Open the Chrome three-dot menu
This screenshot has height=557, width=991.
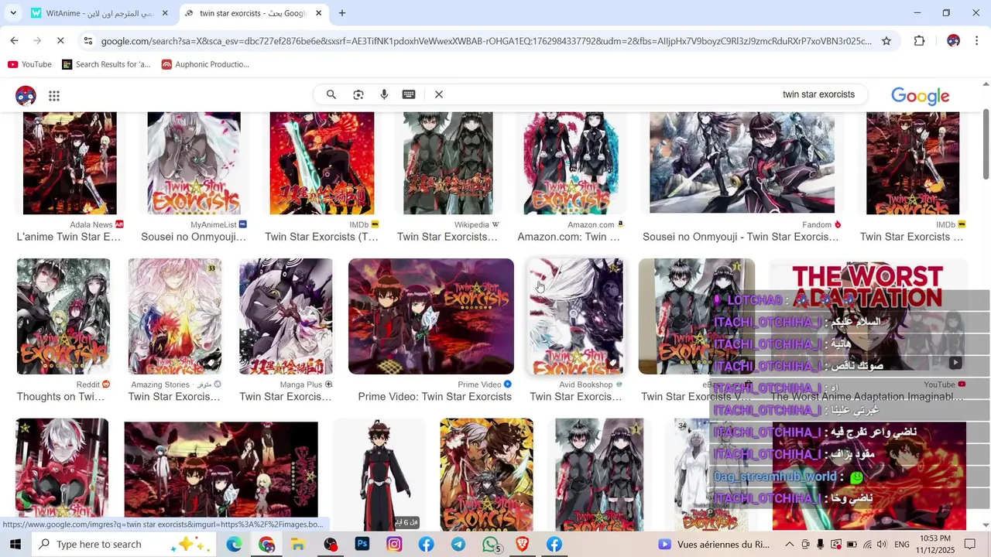pos(977,41)
